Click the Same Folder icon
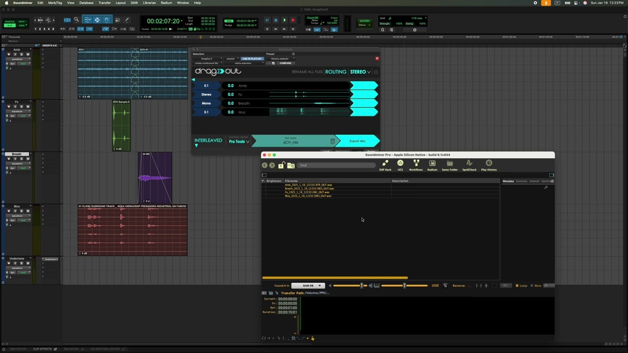 [449, 166]
